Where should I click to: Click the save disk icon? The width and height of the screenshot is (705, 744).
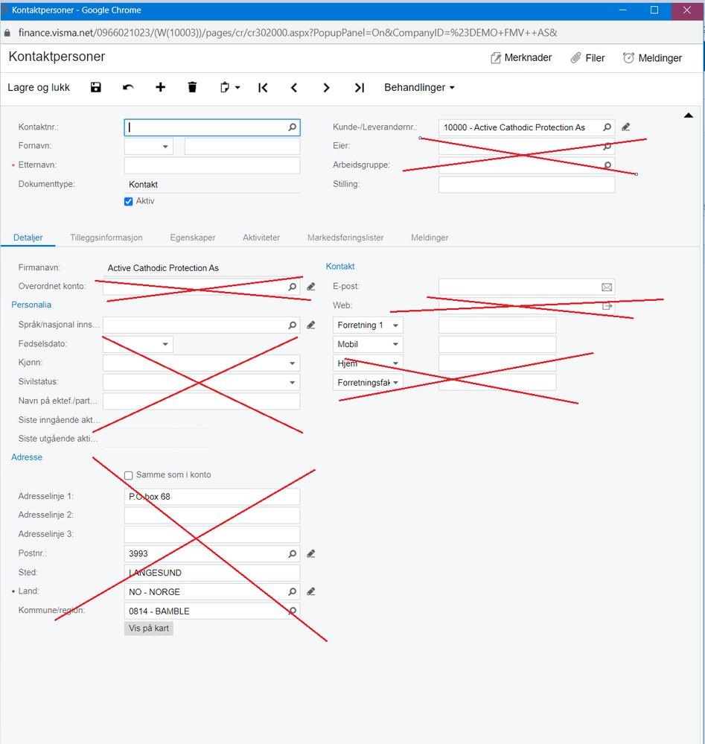pos(96,87)
